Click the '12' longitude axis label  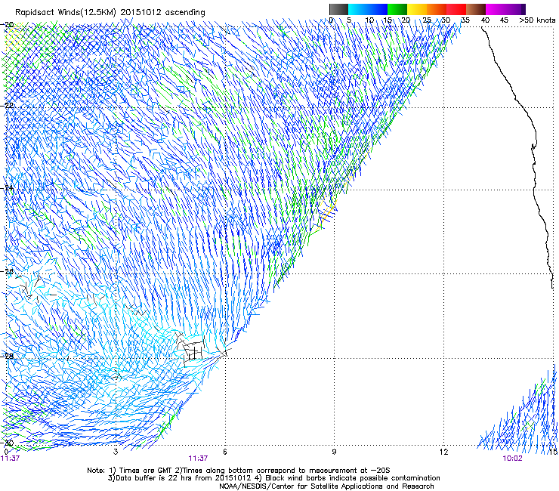click(443, 452)
